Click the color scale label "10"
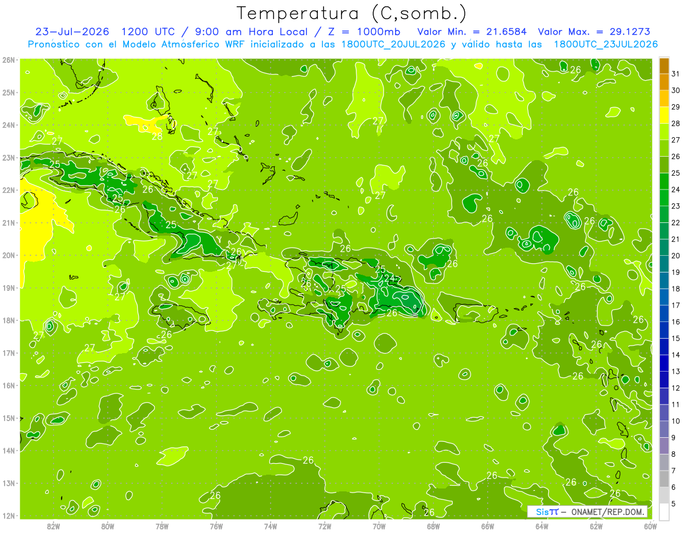 [x=675, y=421]
